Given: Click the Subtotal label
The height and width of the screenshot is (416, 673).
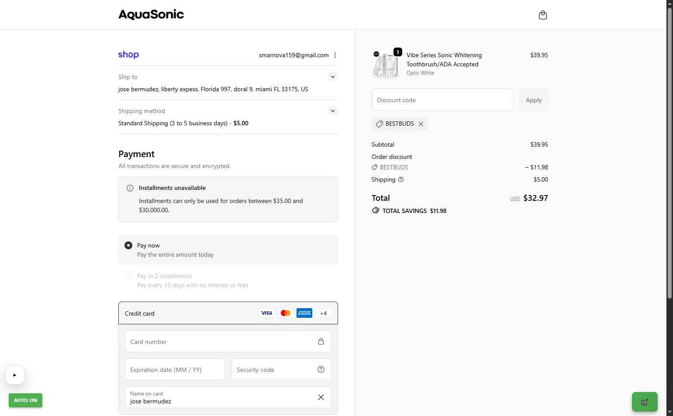Looking at the screenshot, I should click(383, 144).
